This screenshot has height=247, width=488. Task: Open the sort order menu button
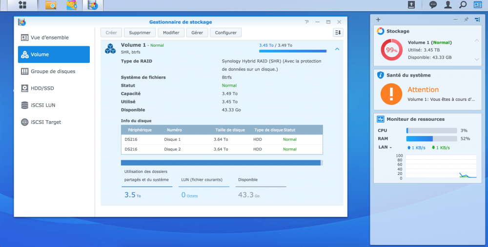(x=338, y=33)
